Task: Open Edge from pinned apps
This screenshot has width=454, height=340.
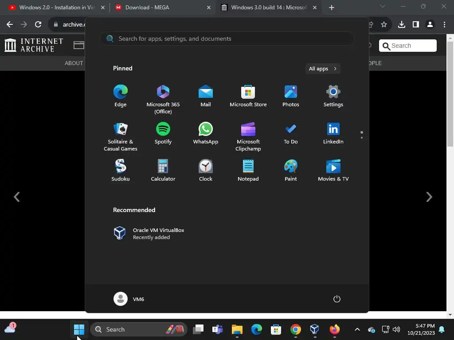Action: 121,96
